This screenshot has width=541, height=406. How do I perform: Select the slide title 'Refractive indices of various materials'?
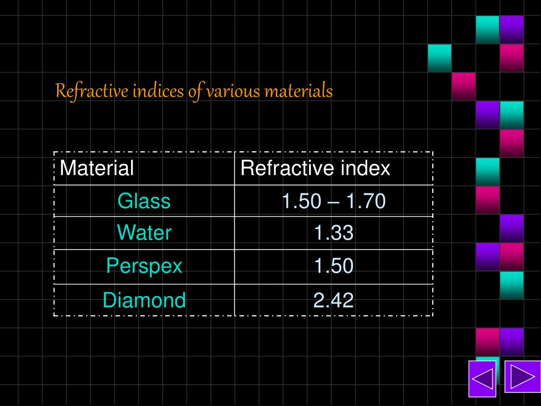[194, 91]
